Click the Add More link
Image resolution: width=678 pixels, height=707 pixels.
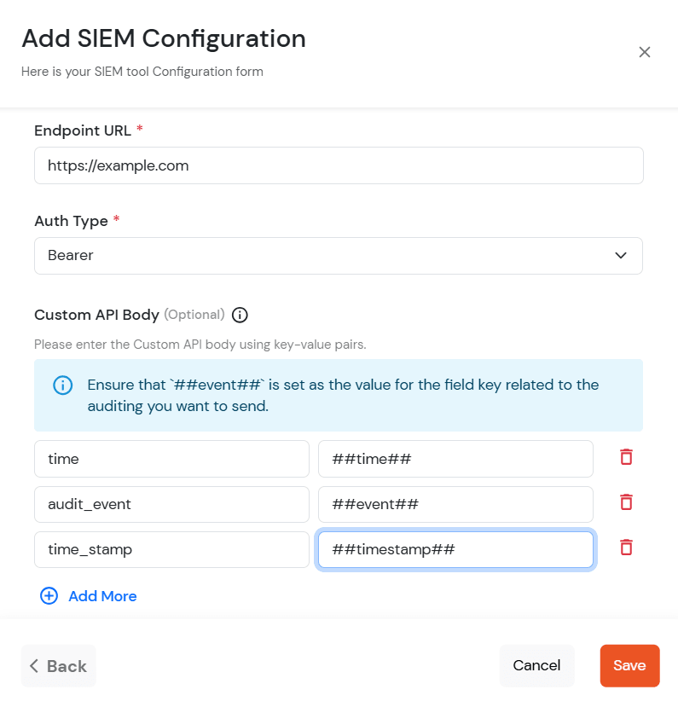101,595
